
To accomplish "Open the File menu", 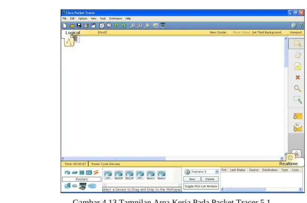I will (64, 18).
